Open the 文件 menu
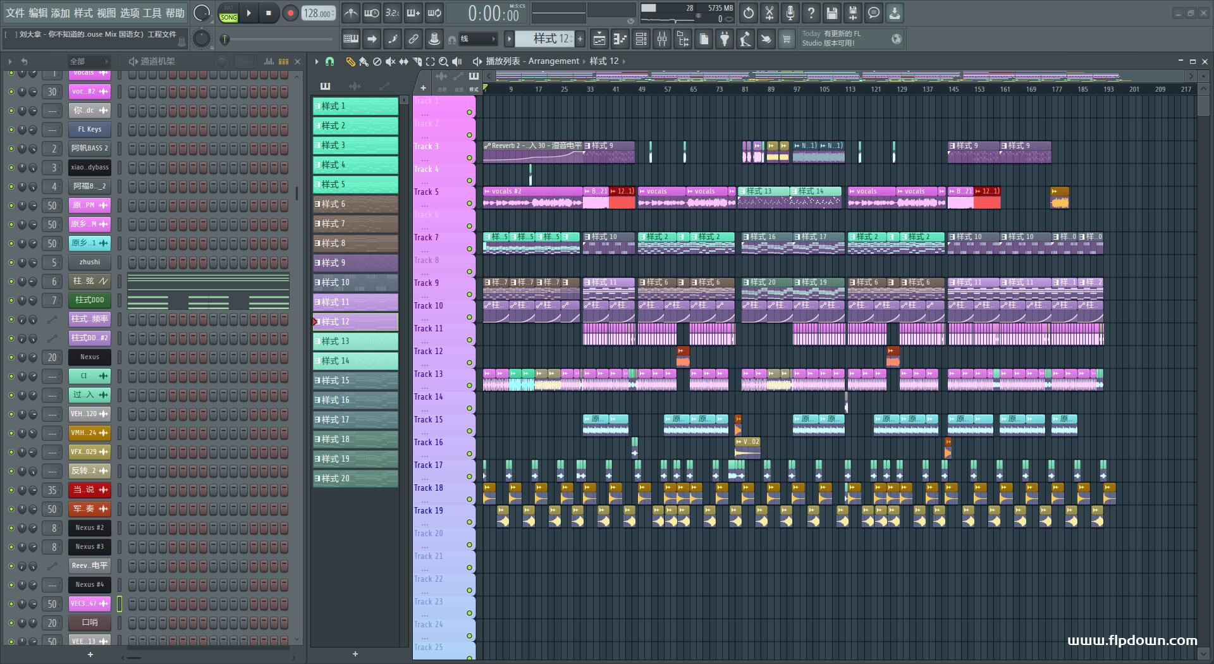 [15, 13]
